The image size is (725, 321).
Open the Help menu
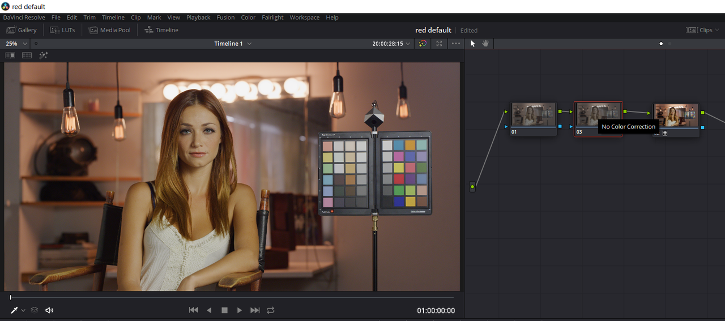pyautogui.click(x=332, y=18)
